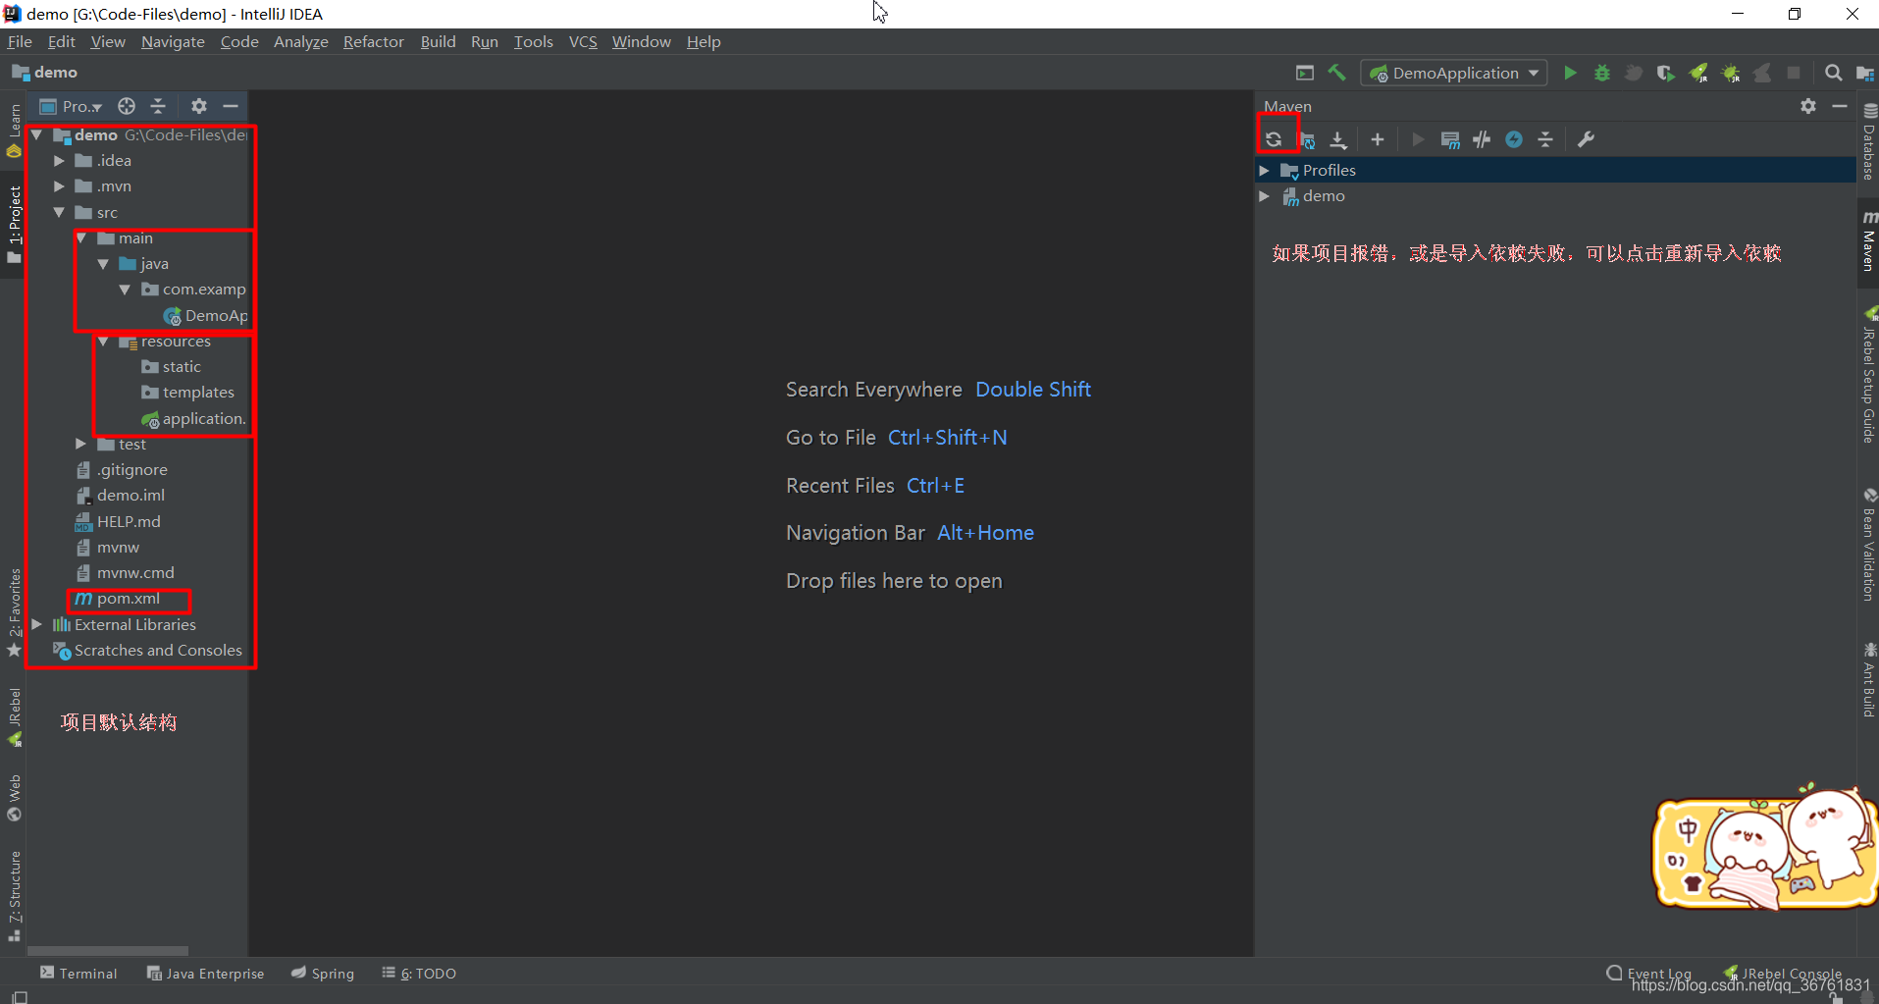The image size is (1879, 1004).
Task: Expand the test folder
Action: click(x=80, y=444)
